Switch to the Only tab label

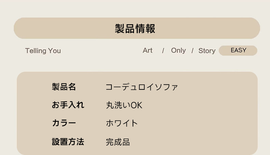pos(178,51)
